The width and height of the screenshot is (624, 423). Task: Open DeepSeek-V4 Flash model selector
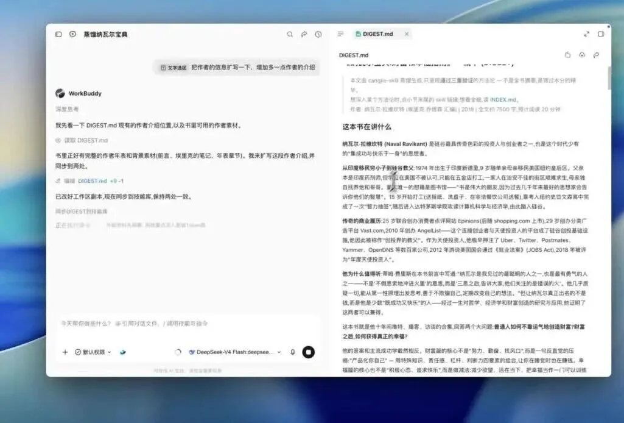coord(235,352)
